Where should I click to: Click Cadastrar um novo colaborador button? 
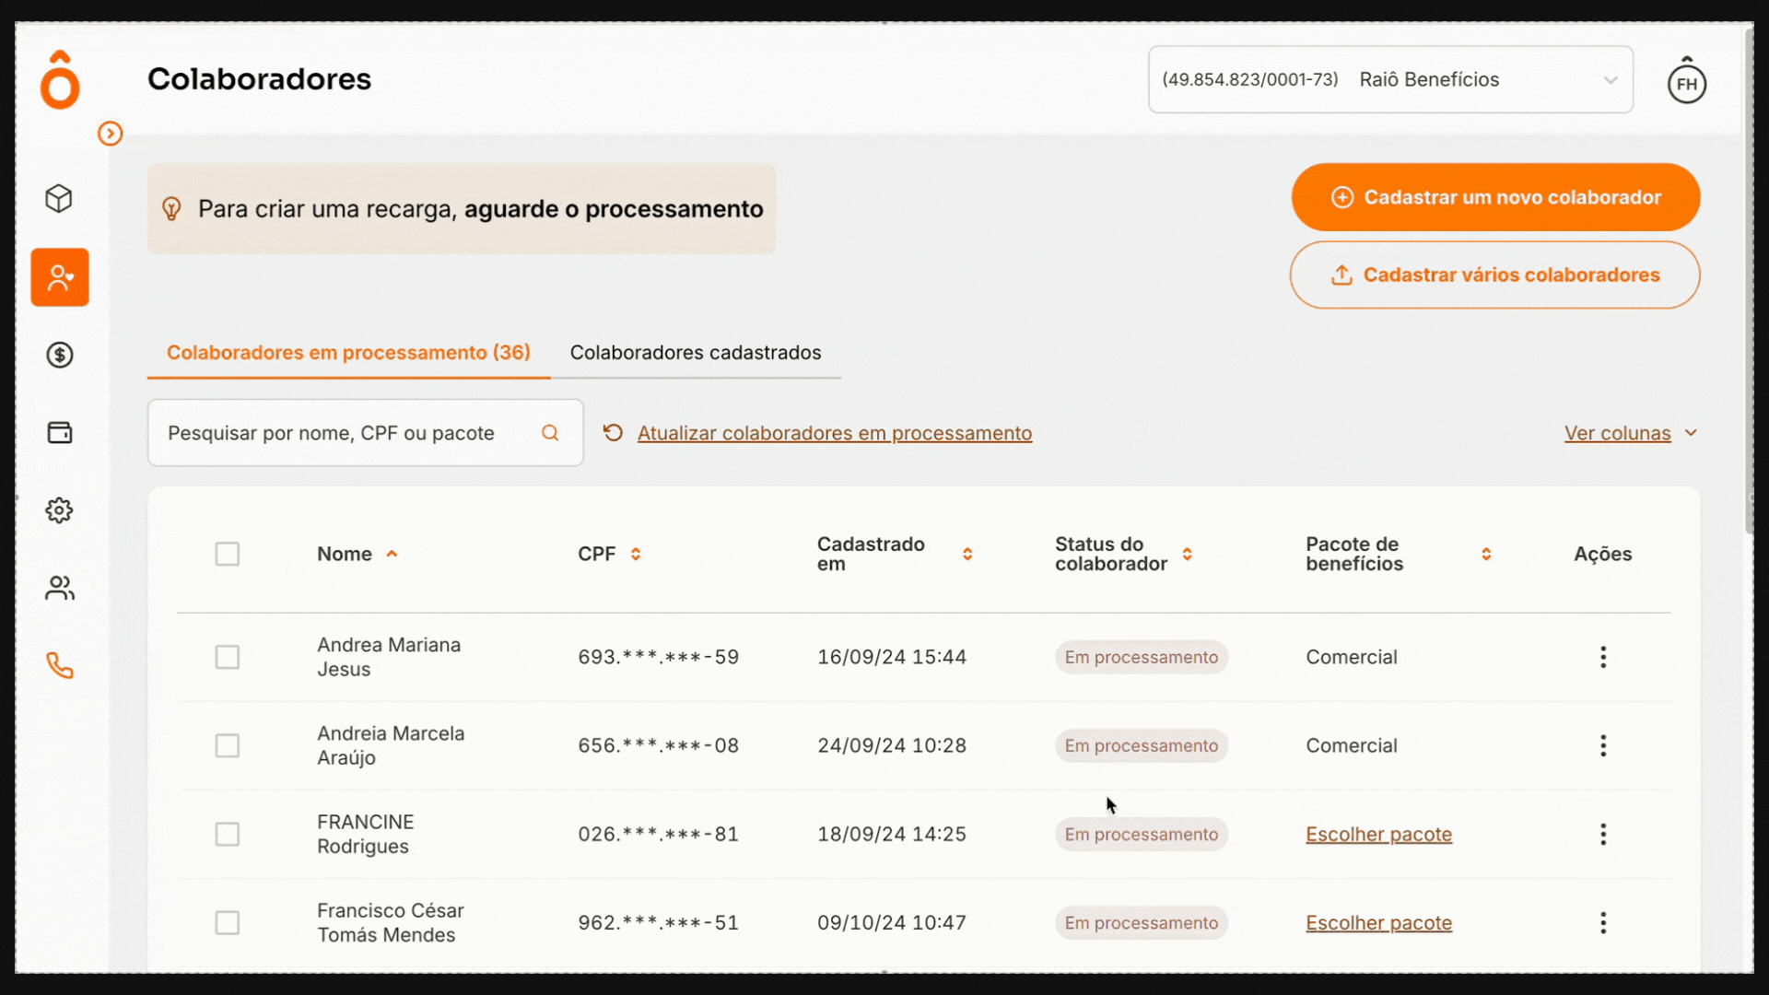point(1494,196)
